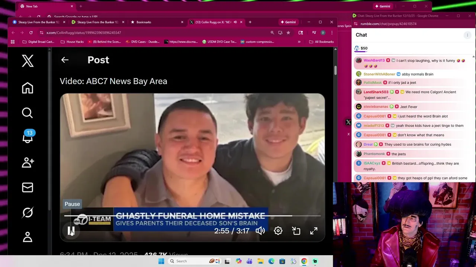The height and width of the screenshot is (267, 476).
Task: Click Dreal username in chat
Action: tap(368, 144)
